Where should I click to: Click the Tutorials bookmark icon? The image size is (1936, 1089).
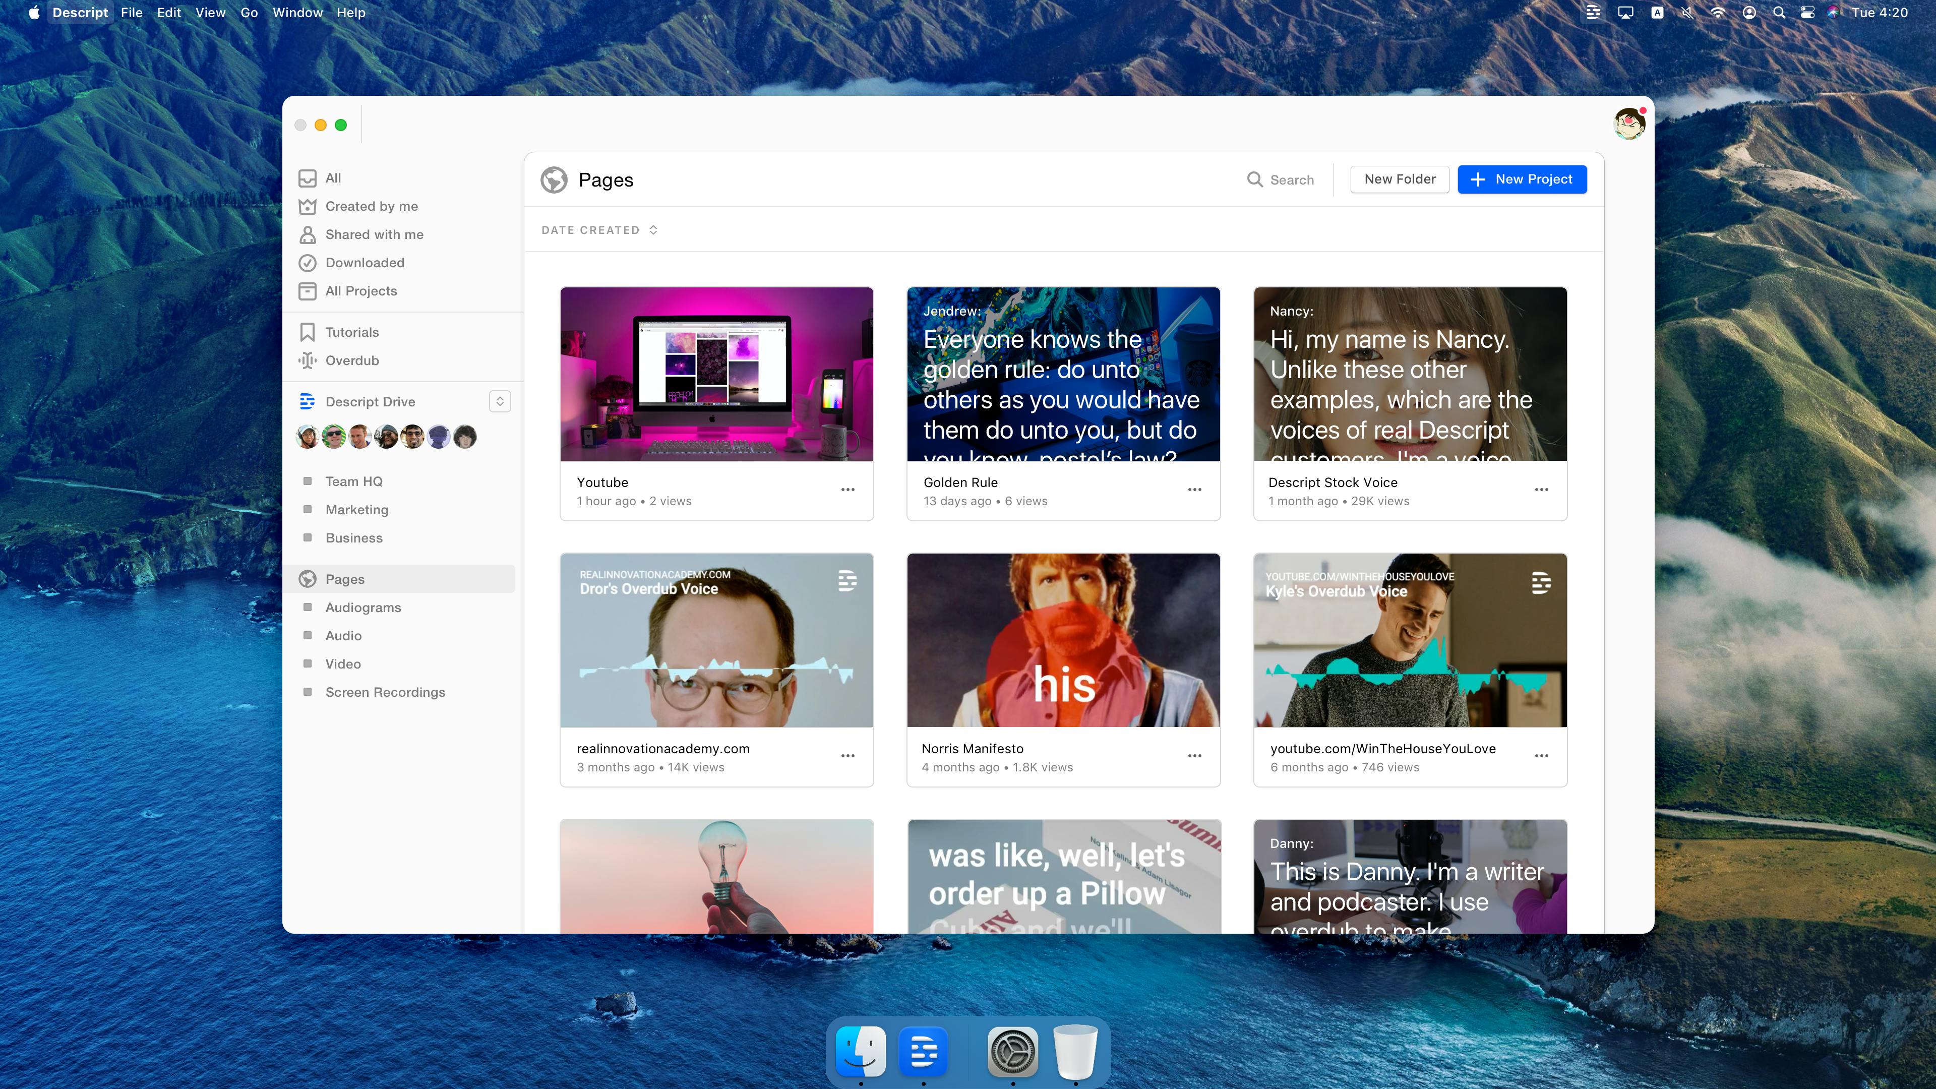308,332
